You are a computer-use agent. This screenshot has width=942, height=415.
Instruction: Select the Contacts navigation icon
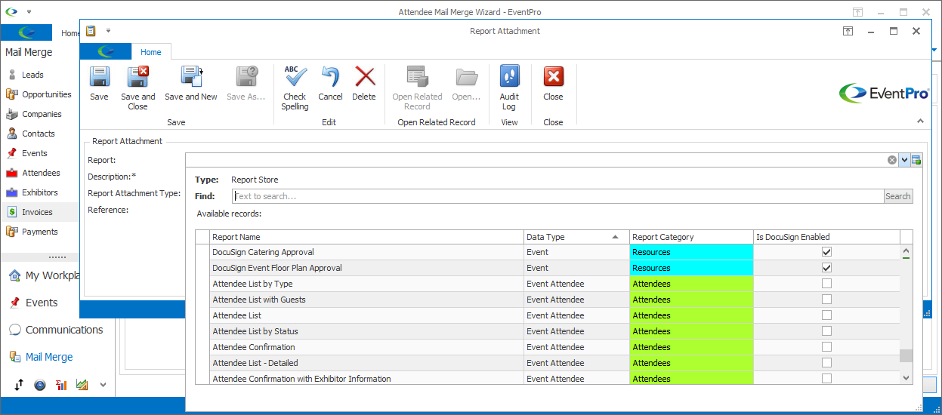[11, 134]
